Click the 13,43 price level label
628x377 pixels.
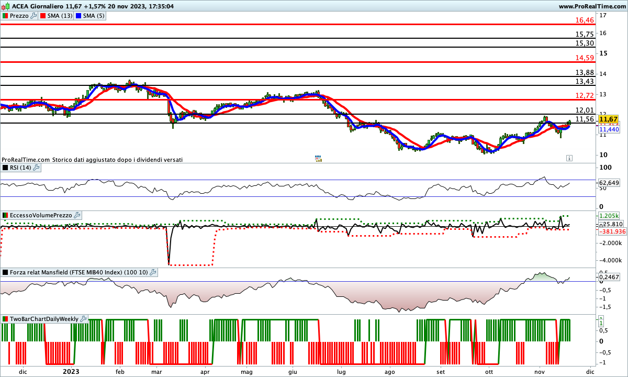tap(585, 81)
